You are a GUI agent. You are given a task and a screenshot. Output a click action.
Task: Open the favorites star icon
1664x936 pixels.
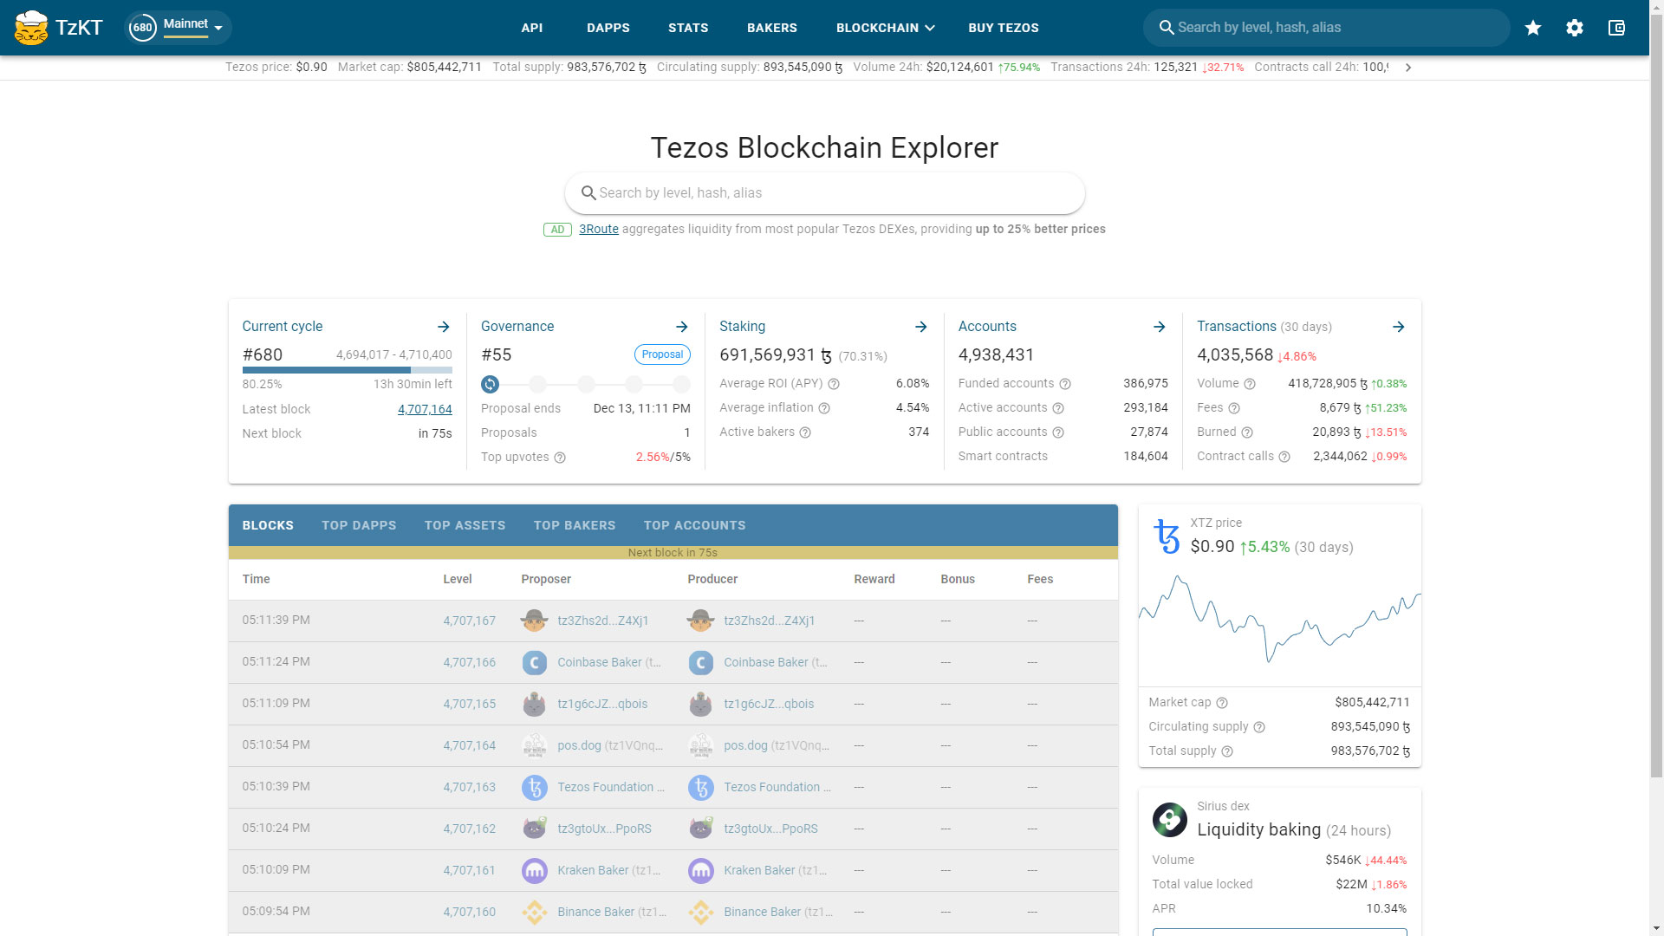pyautogui.click(x=1533, y=27)
